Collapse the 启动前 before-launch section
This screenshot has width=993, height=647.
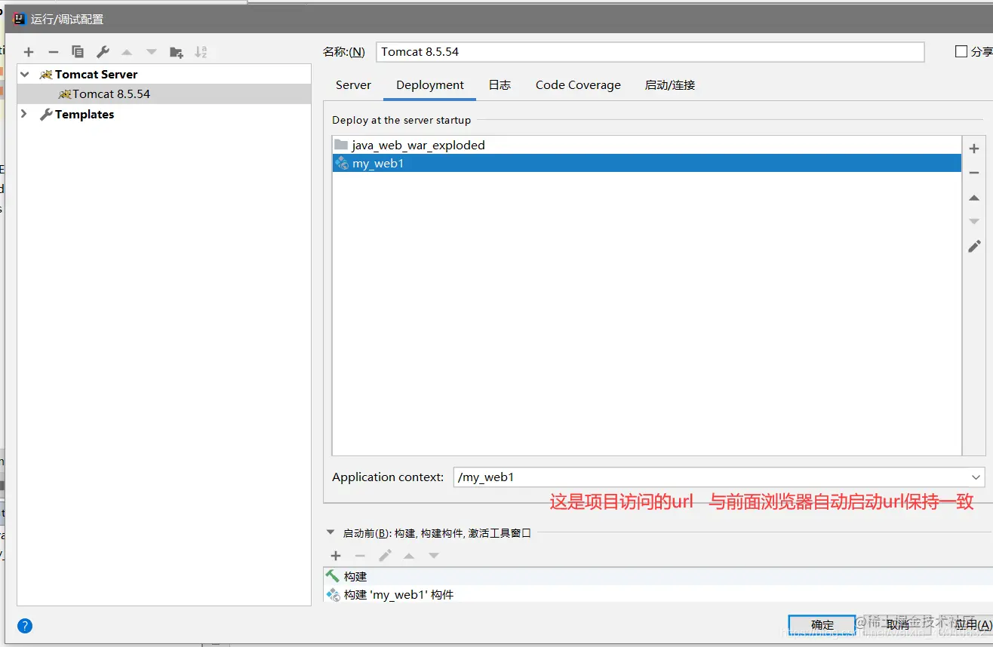click(330, 532)
